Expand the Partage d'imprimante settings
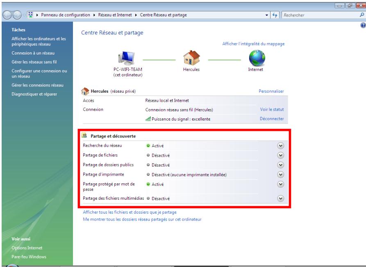Screen dimensions: 366x267 click(281, 174)
